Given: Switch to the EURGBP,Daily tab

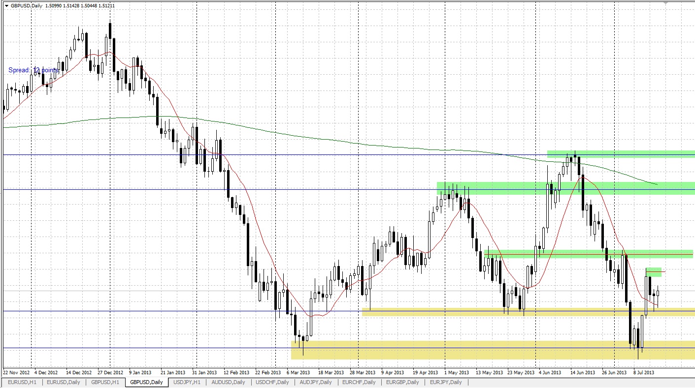Looking at the screenshot, I should pyautogui.click(x=402, y=382).
